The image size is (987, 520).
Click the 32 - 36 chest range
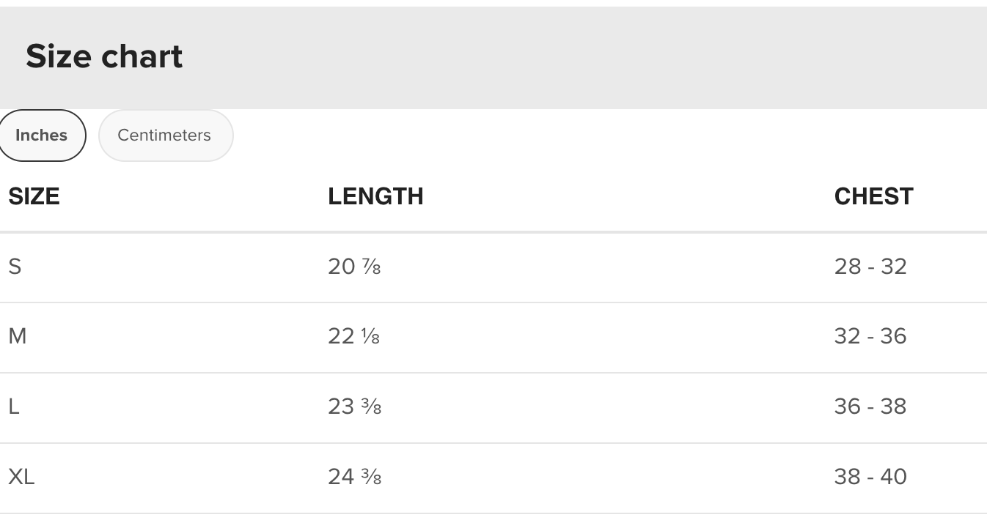point(870,337)
